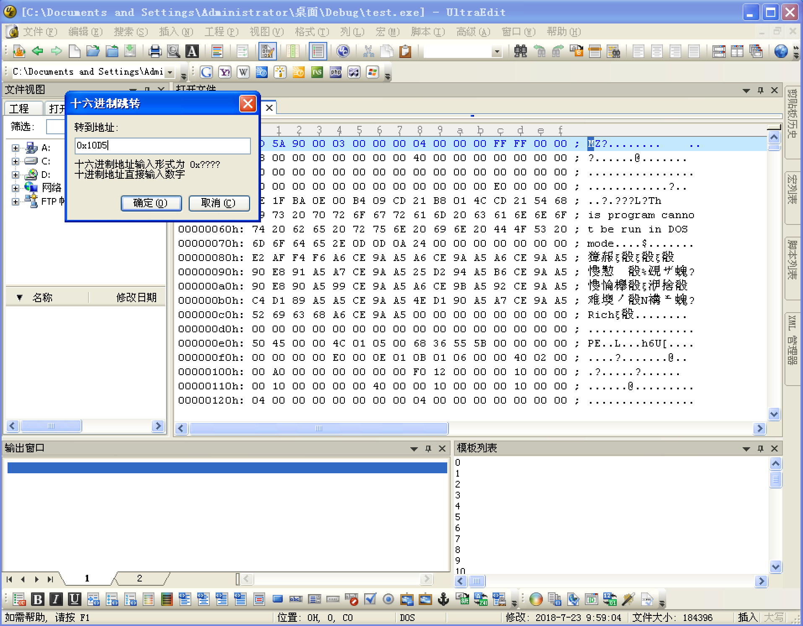Click the web globe icon at toolbar end
The image size is (803, 626).
click(x=781, y=51)
